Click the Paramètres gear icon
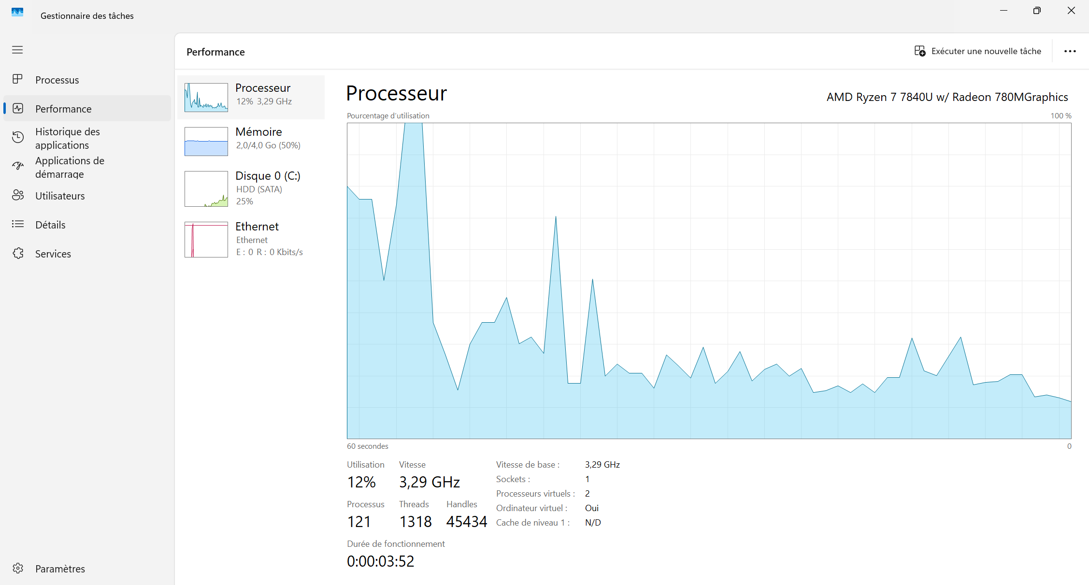This screenshot has width=1089, height=585. [18, 568]
